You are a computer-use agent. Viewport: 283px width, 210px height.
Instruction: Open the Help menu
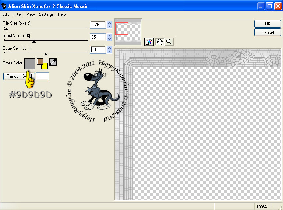pos(62,14)
